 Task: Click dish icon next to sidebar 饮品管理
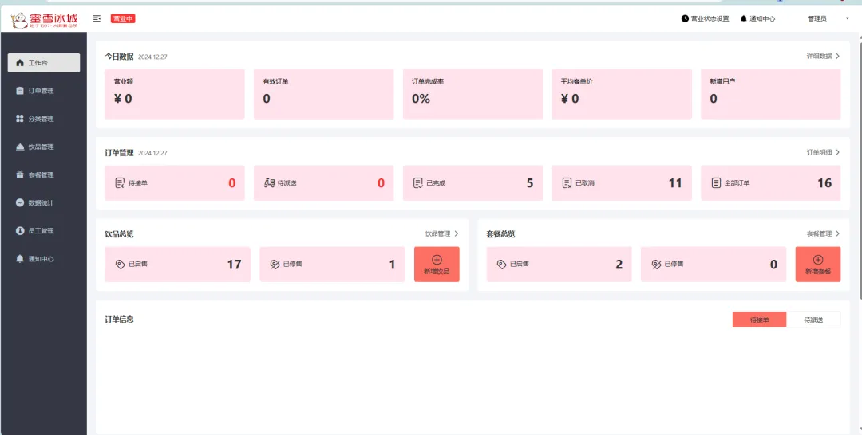[20, 147]
